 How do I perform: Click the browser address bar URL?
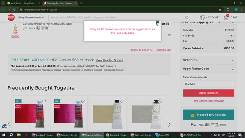click(40, 10)
